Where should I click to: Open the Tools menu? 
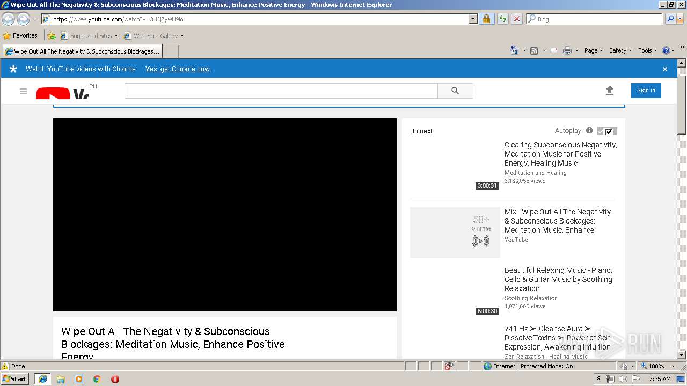pyautogui.click(x=647, y=50)
